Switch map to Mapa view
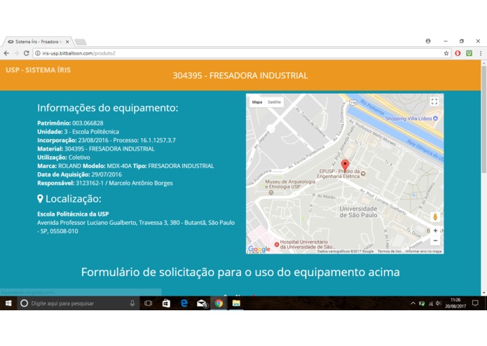This screenshot has height=346, width=487. [257, 102]
